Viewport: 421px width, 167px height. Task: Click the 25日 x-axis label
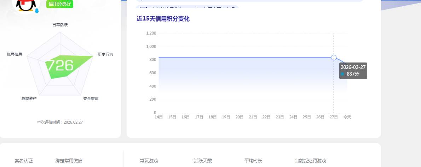pos(307,117)
